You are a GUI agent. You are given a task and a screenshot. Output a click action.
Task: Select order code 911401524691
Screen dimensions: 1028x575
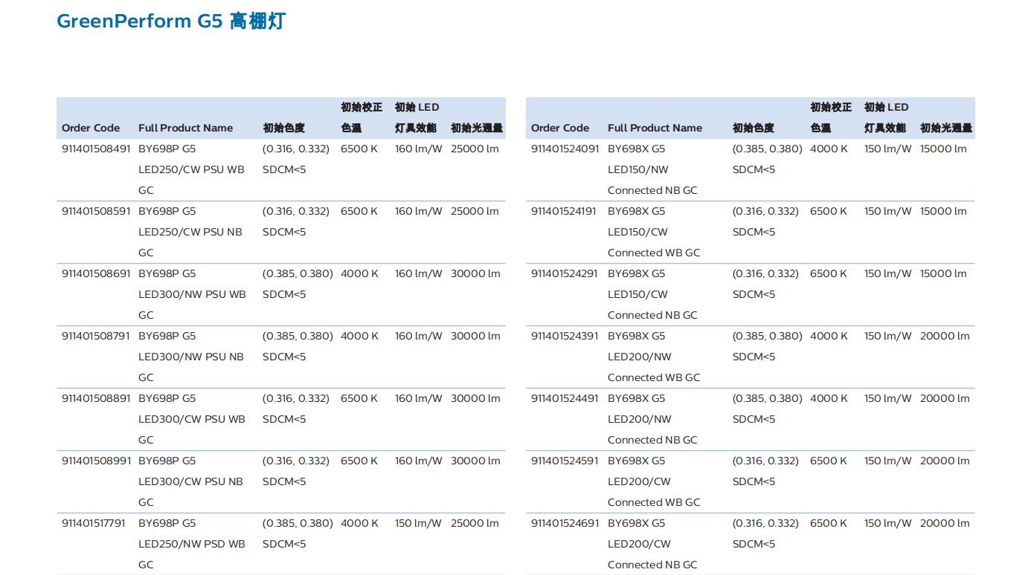pyautogui.click(x=565, y=523)
